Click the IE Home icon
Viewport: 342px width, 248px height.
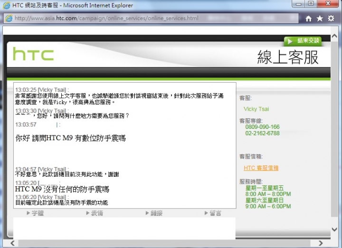click(x=308, y=19)
